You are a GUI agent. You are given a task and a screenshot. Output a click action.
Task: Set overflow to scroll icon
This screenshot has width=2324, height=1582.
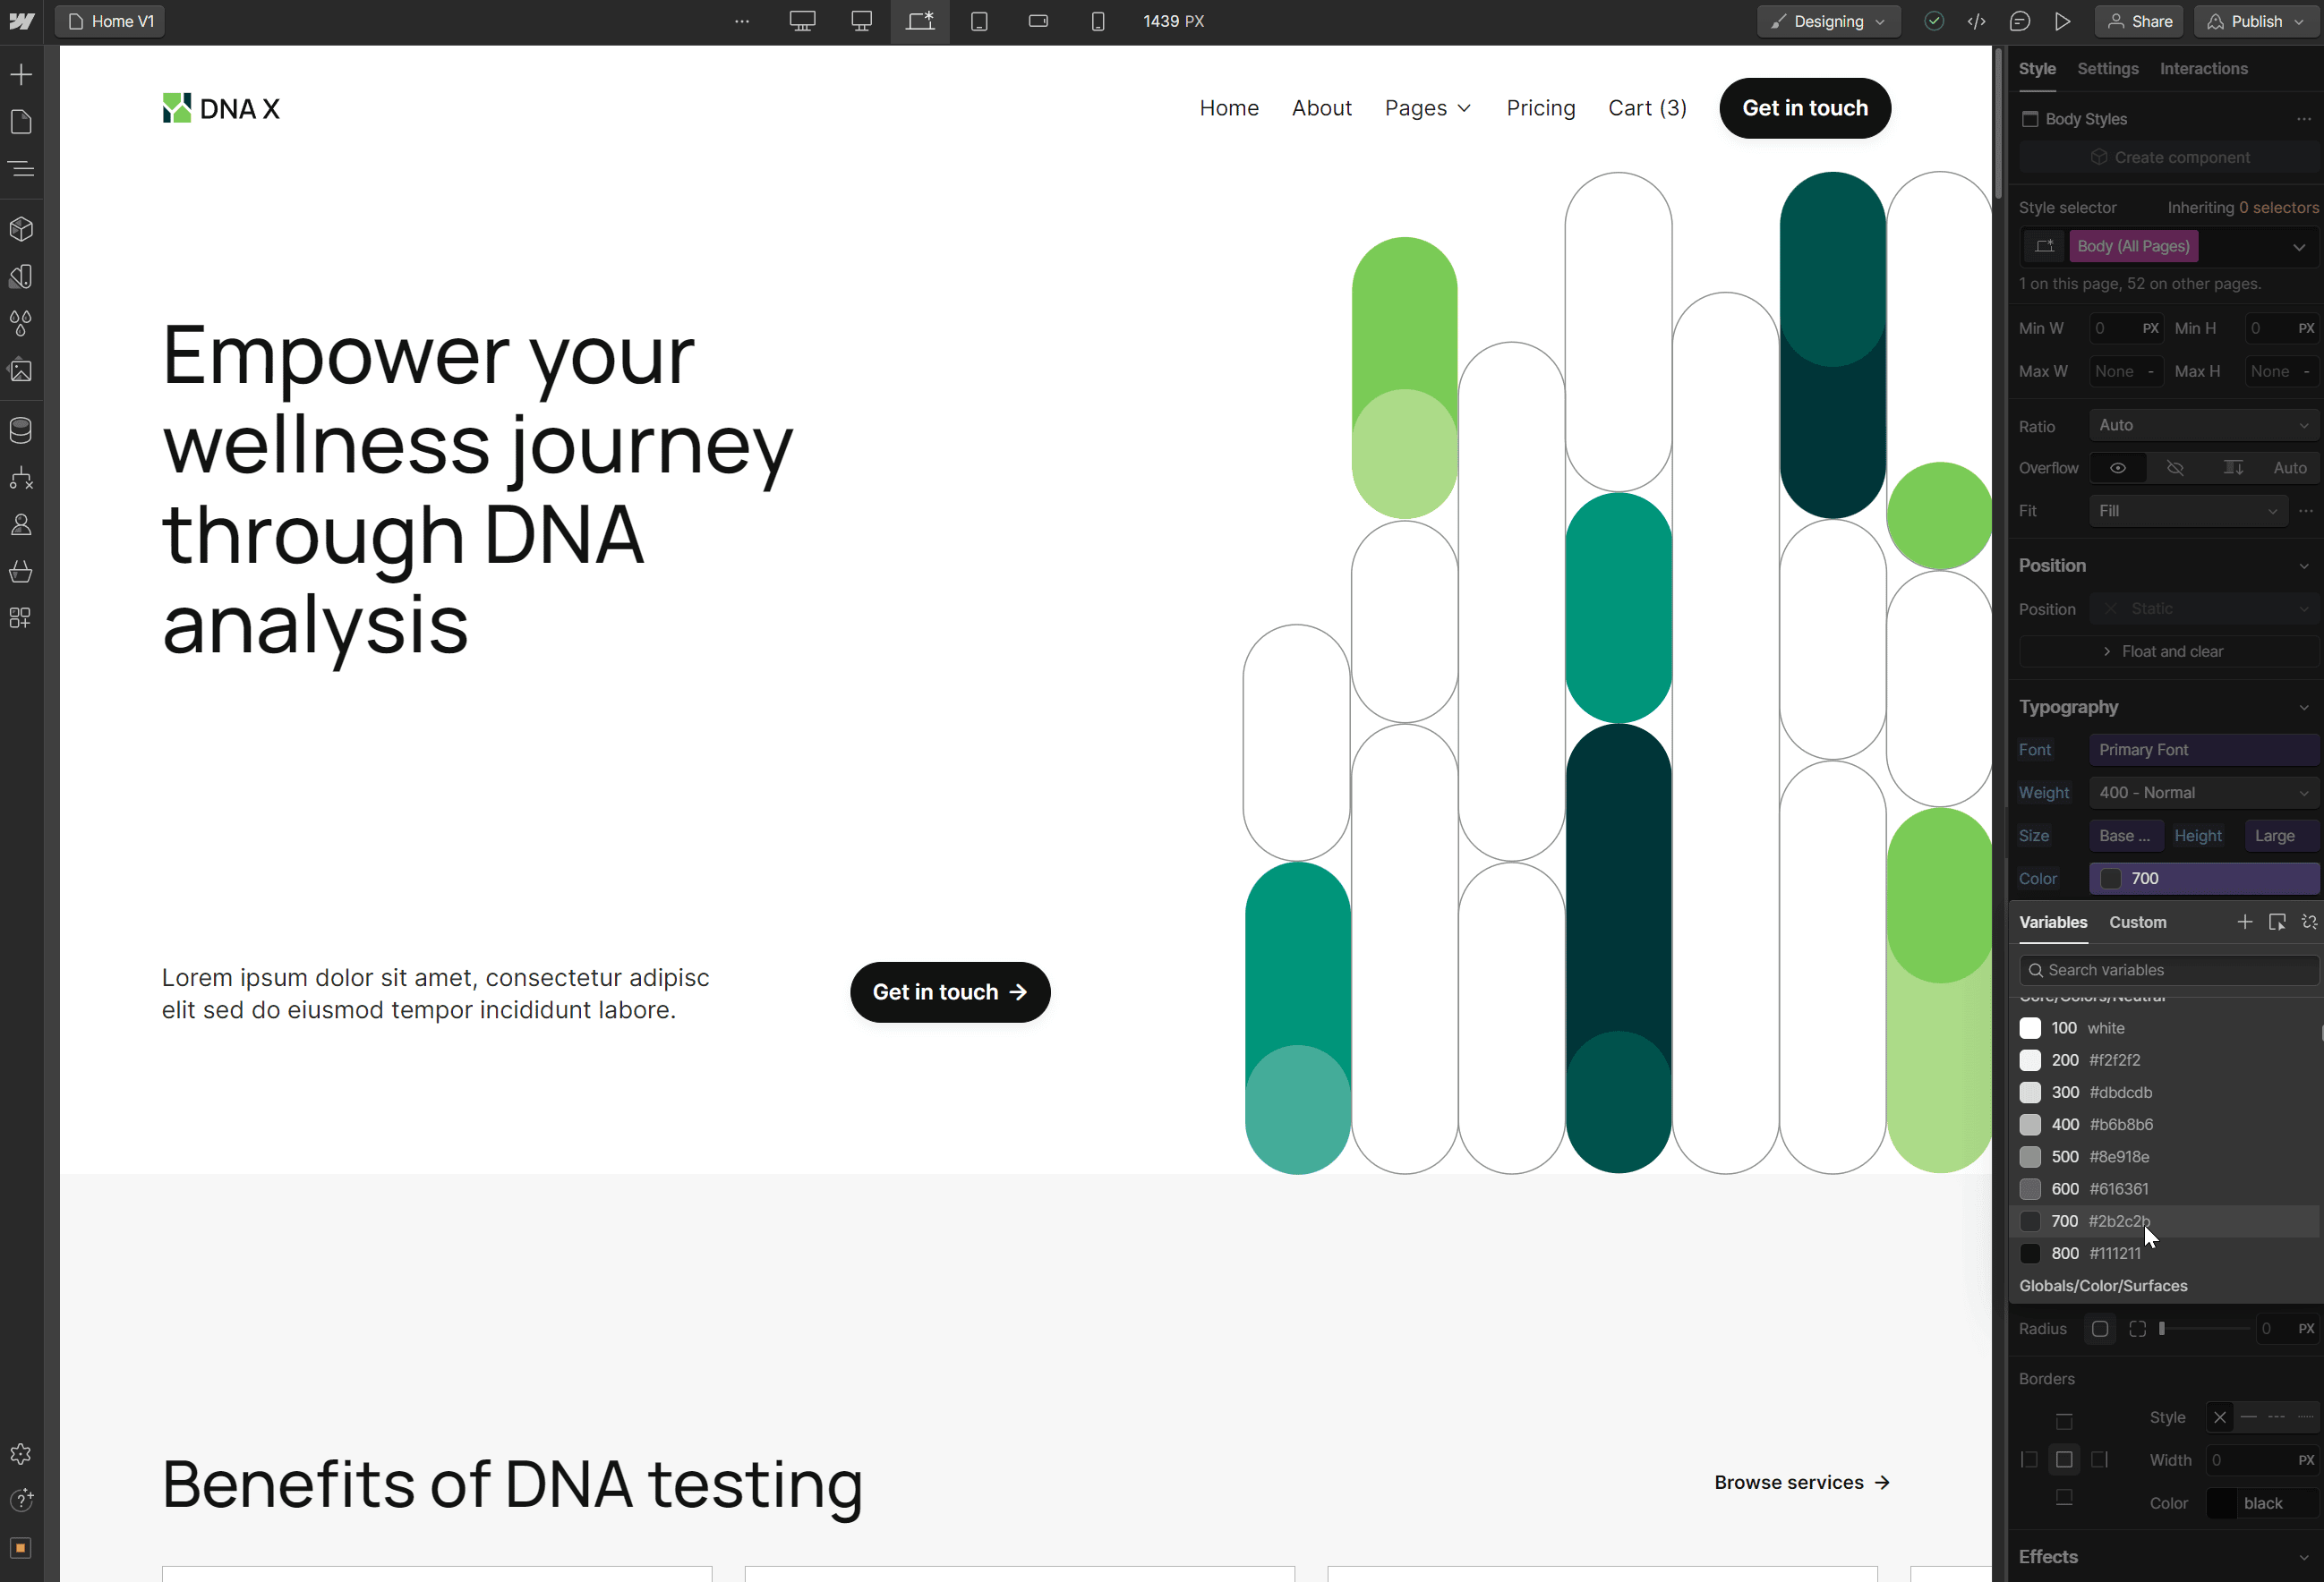click(2232, 468)
